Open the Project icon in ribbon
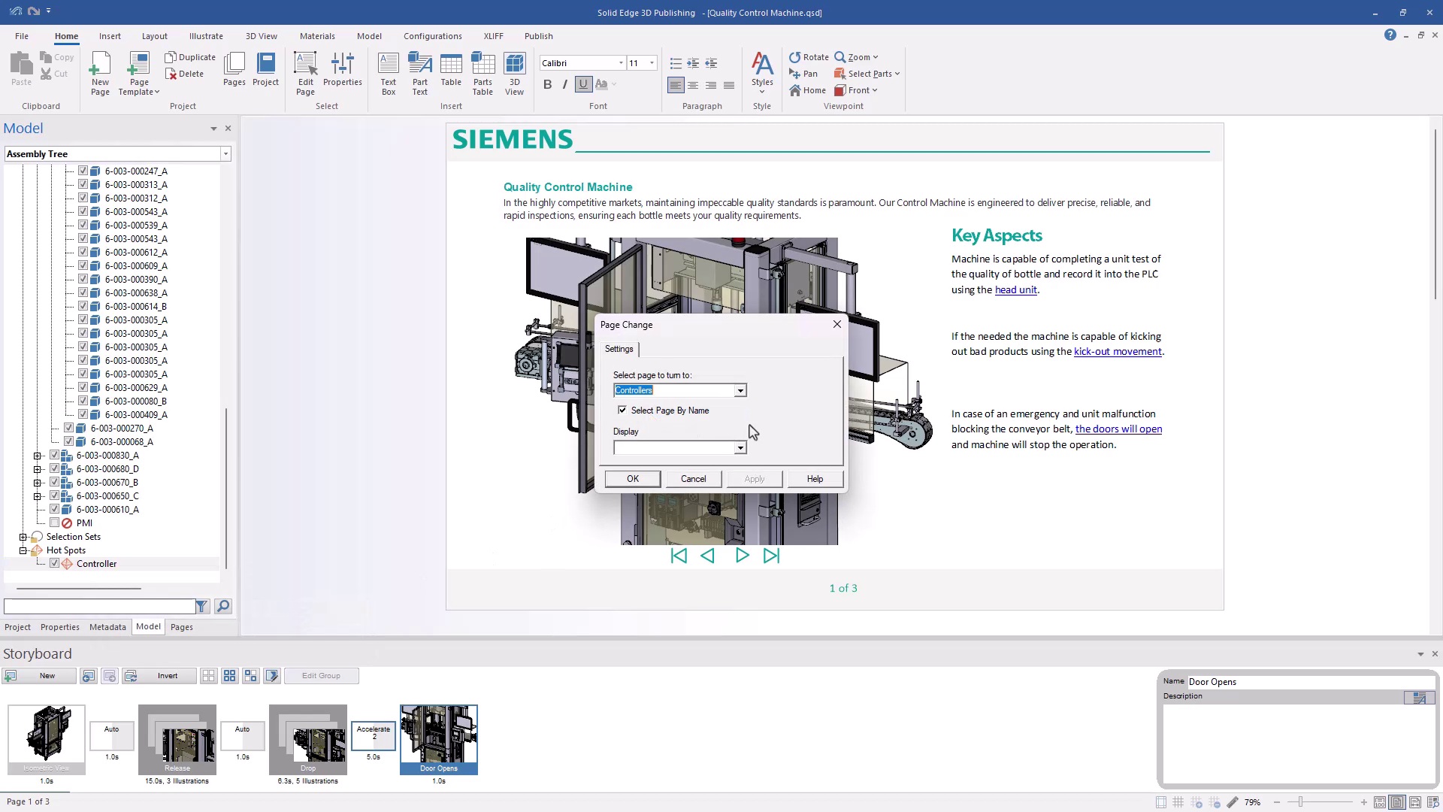1443x812 pixels. pyautogui.click(x=265, y=69)
